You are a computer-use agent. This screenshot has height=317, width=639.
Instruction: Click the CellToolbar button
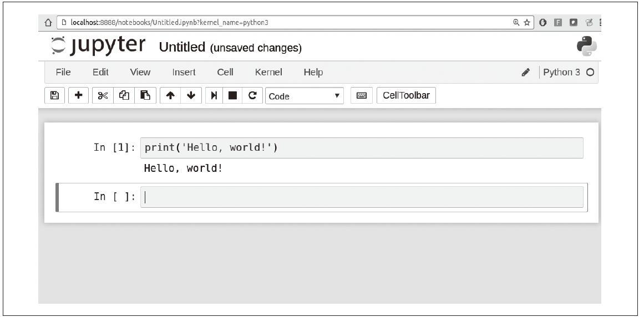coord(406,95)
